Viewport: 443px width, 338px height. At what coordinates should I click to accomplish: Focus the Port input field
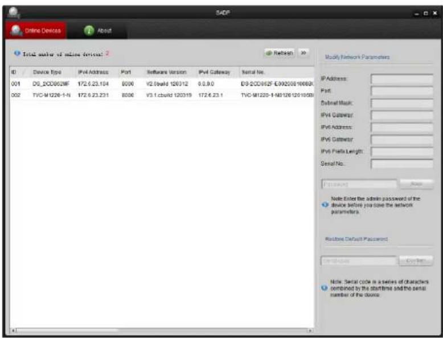(402, 91)
